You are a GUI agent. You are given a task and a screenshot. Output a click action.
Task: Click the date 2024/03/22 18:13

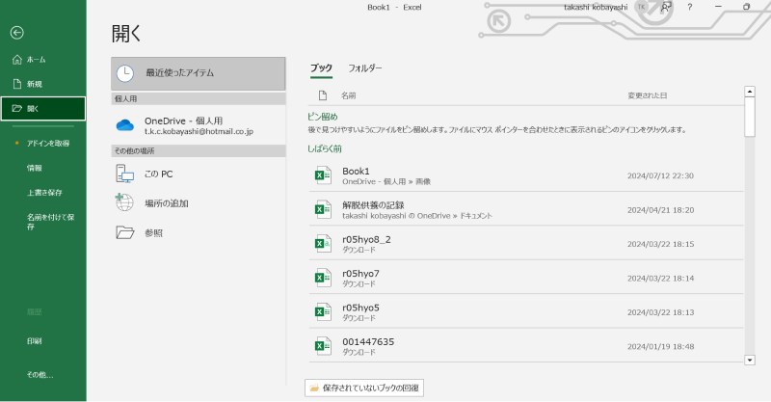pyautogui.click(x=660, y=312)
